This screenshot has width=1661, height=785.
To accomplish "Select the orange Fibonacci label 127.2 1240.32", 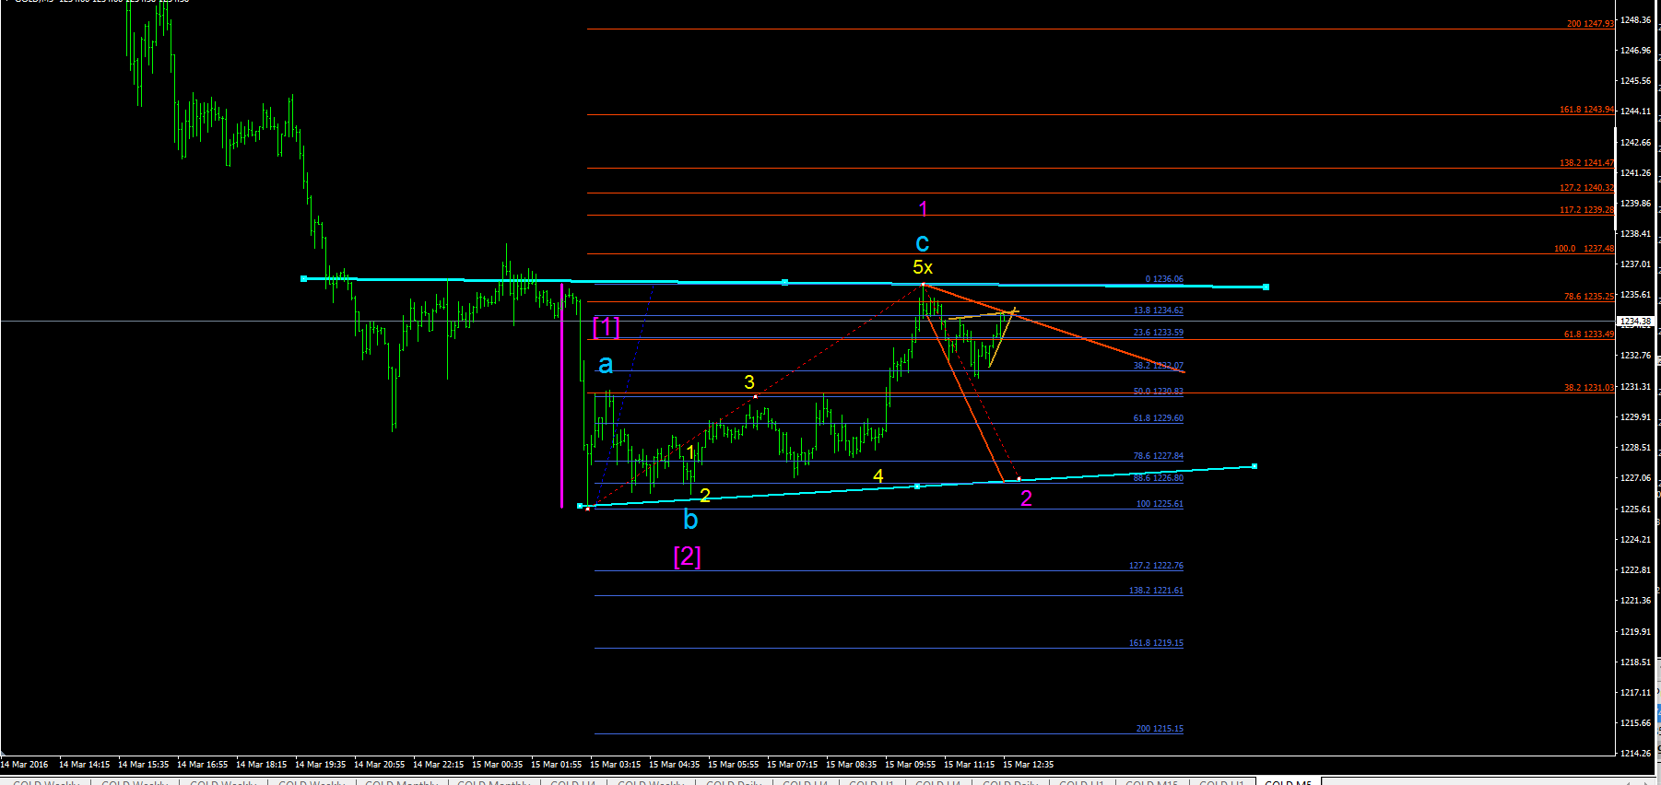I will [x=1586, y=188].
